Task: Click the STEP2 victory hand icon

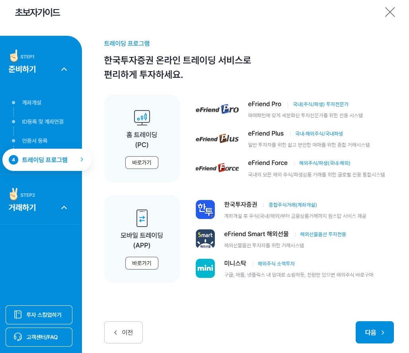Action: point(14,194)
